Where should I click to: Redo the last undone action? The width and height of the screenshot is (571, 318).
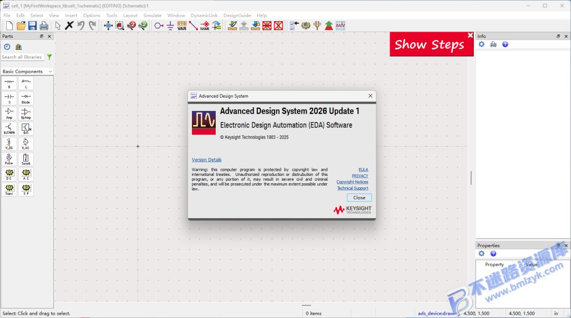93,25
